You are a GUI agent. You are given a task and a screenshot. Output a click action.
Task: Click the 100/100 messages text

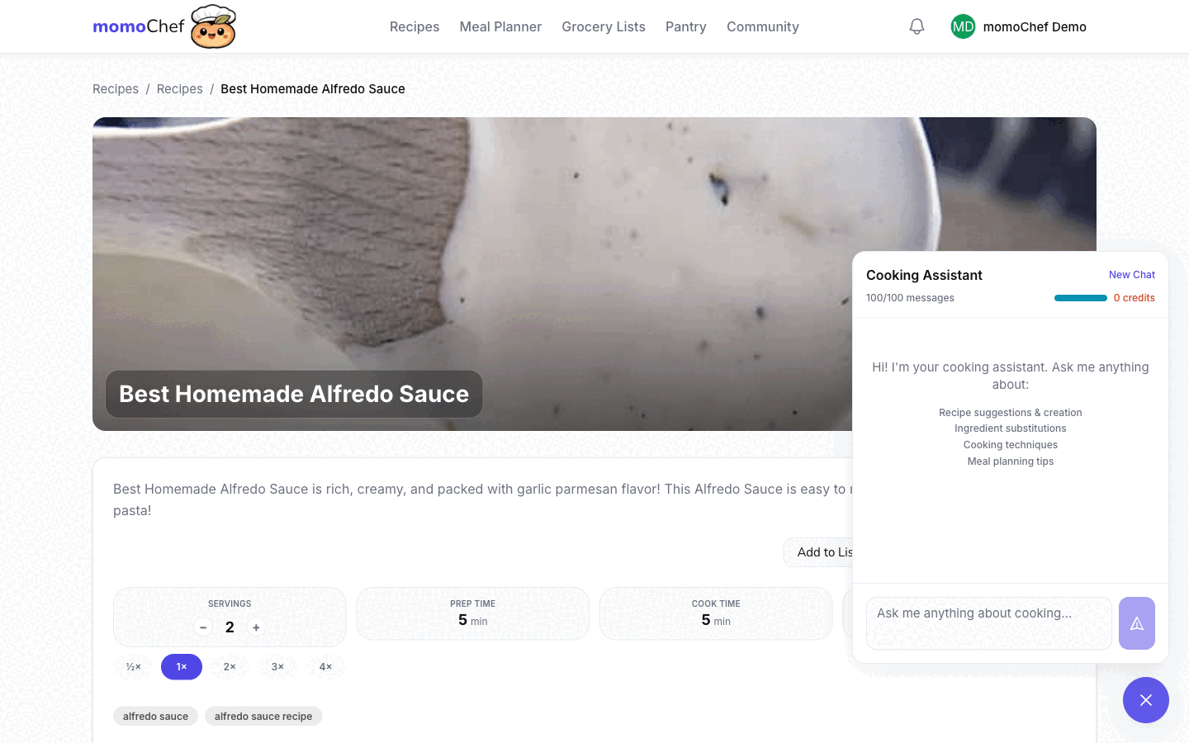910,298
